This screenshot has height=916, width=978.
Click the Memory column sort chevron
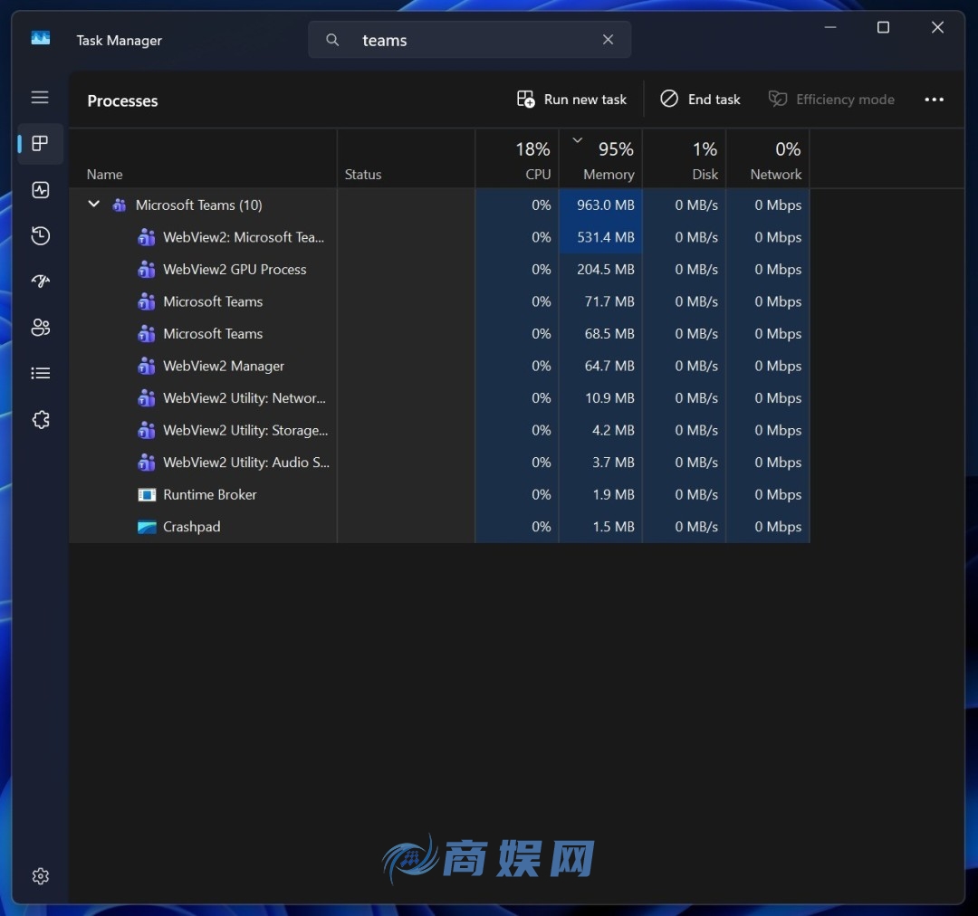pos(577,140)
